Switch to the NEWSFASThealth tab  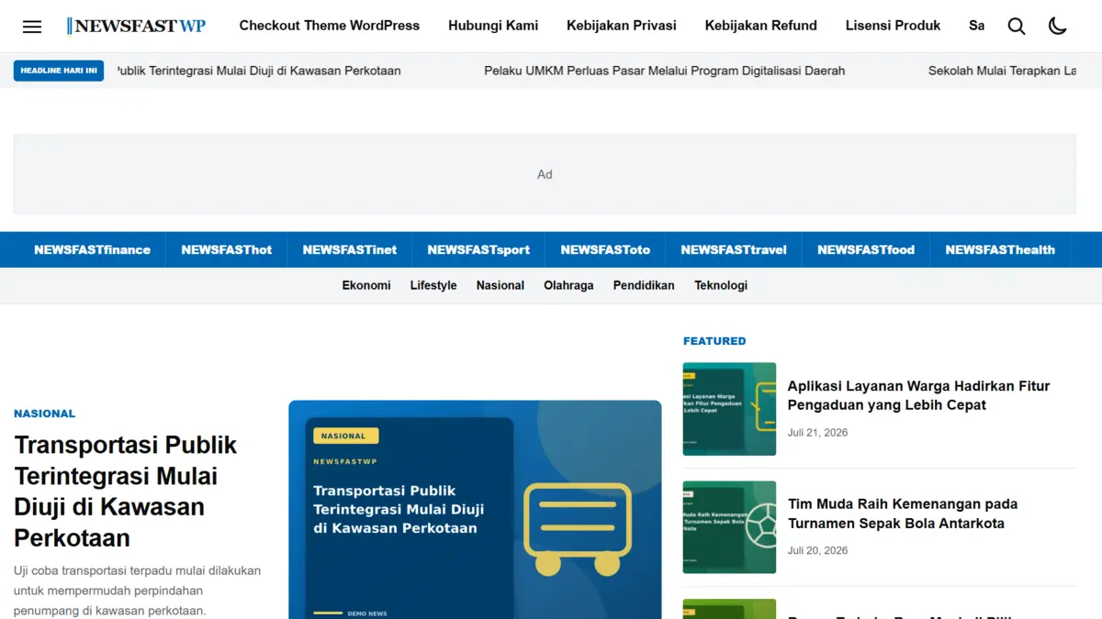1000,249
